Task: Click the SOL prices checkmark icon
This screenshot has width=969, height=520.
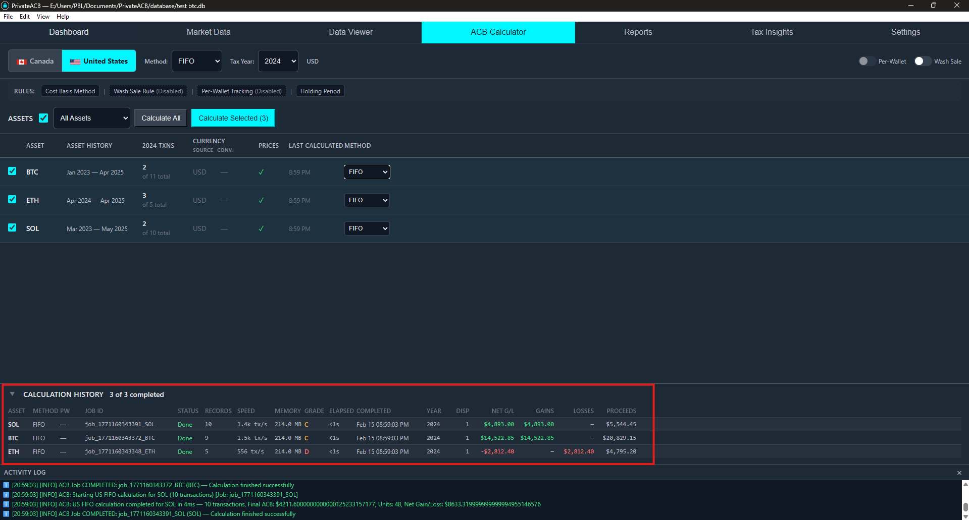Action: (x=261, y=228)
